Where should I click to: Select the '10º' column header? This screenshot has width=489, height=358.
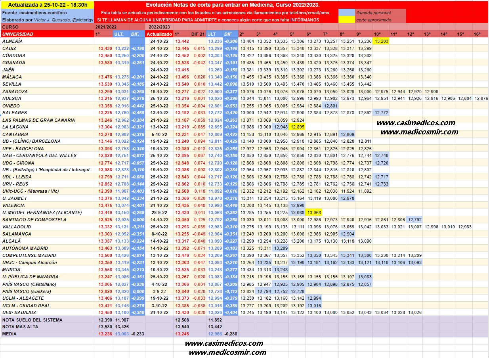click(381, 34)
